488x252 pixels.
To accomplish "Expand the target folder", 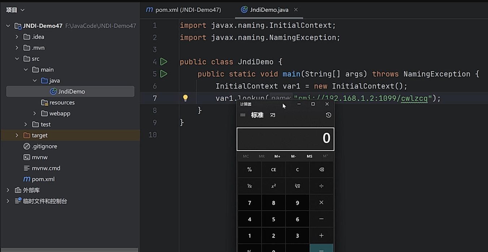I will pyautogui.click(x=17, y=135).
